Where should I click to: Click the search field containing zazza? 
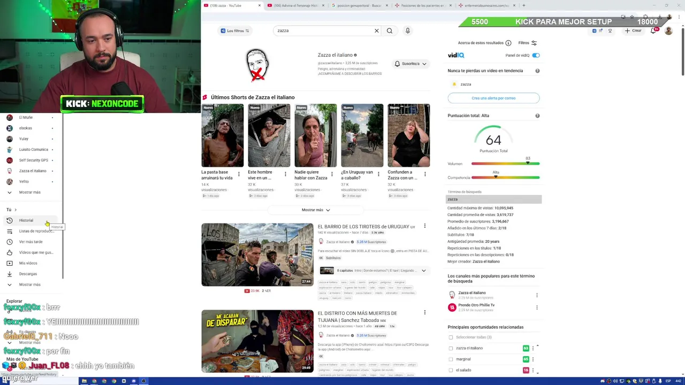point(325,30)
